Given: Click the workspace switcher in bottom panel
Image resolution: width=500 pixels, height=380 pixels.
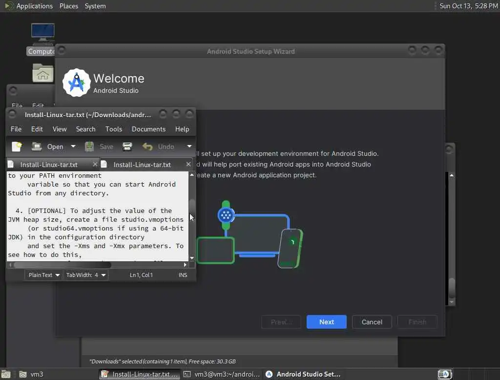Looking at the screenshot, I should [x=445, y=374].
